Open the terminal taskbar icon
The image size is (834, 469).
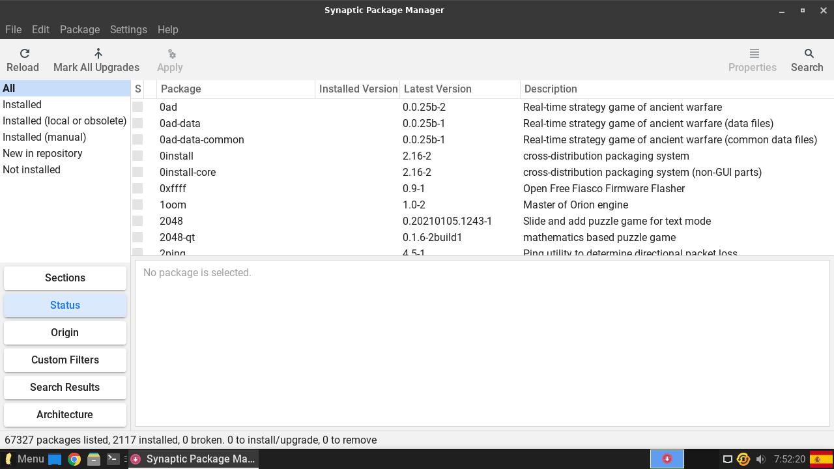(113, 459)
